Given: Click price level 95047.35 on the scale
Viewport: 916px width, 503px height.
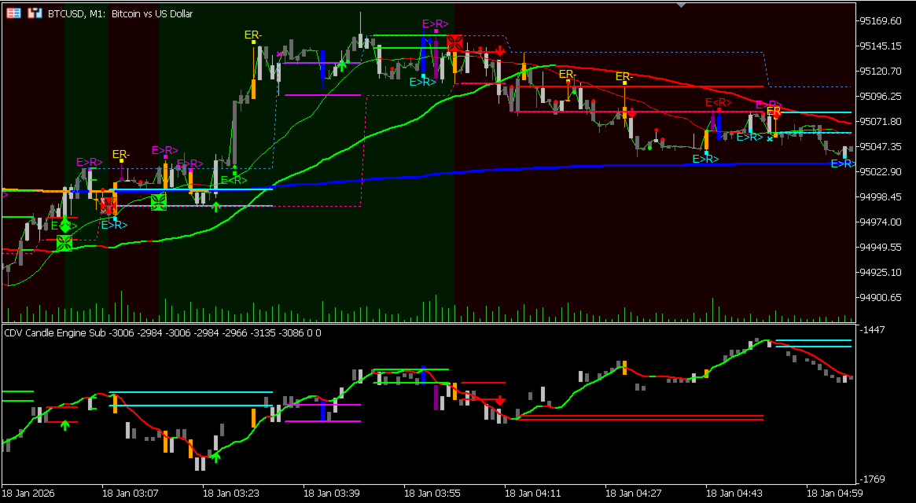Looking at the screenshot, I should 881,146.
